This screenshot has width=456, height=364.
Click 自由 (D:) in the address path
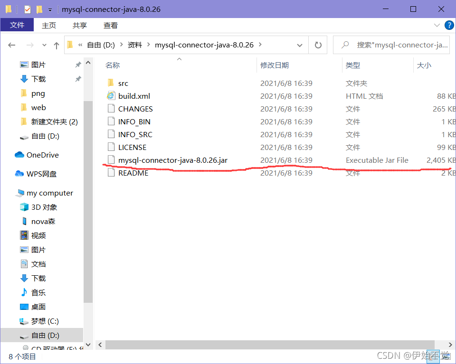tap(101, 45)
